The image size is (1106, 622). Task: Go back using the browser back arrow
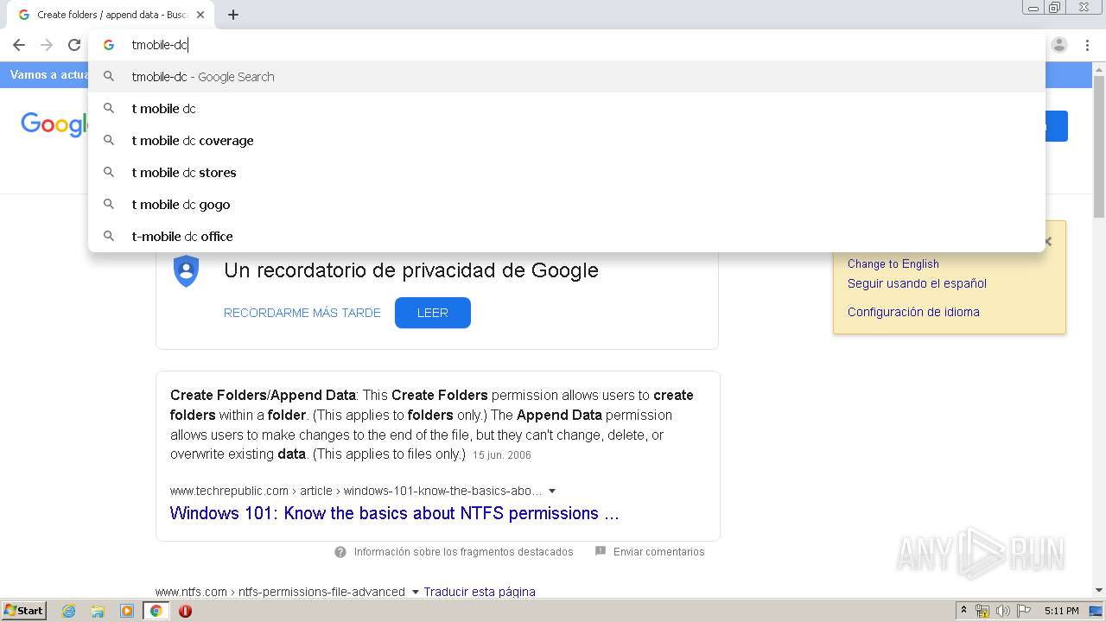(19, 45)
